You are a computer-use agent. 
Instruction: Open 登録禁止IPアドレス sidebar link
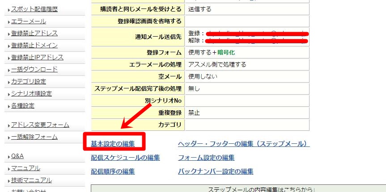coord(37,58)
